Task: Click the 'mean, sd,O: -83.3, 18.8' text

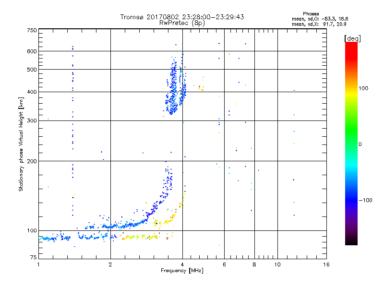Action: click(320, 19)
